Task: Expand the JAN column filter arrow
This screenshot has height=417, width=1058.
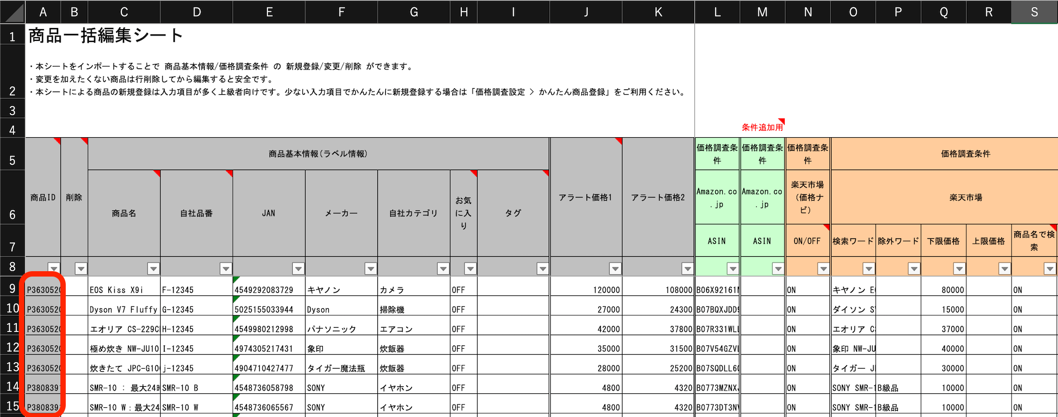Action: click(298, 268)
